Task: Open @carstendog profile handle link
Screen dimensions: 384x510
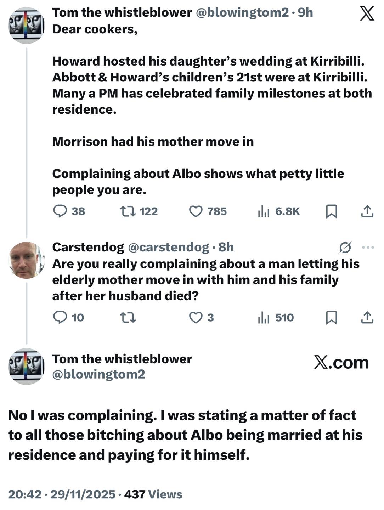Action: (168, 247)
